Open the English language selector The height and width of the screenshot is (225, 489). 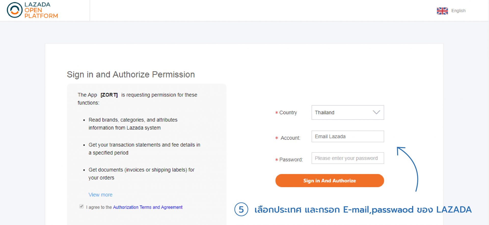(x=458, y=11)
